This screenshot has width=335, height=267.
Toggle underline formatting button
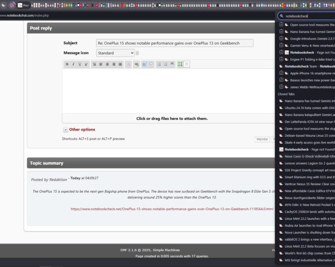point(80,64)
